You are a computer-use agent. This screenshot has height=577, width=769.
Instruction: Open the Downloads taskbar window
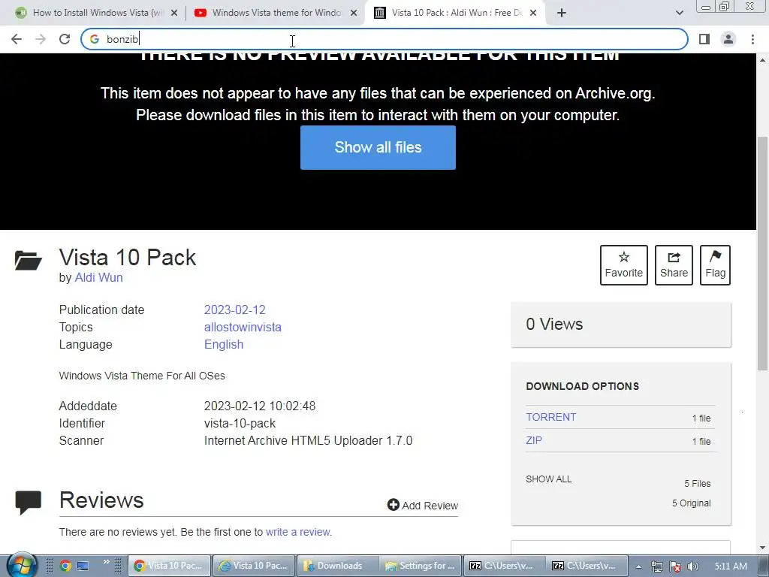point(338,566)
